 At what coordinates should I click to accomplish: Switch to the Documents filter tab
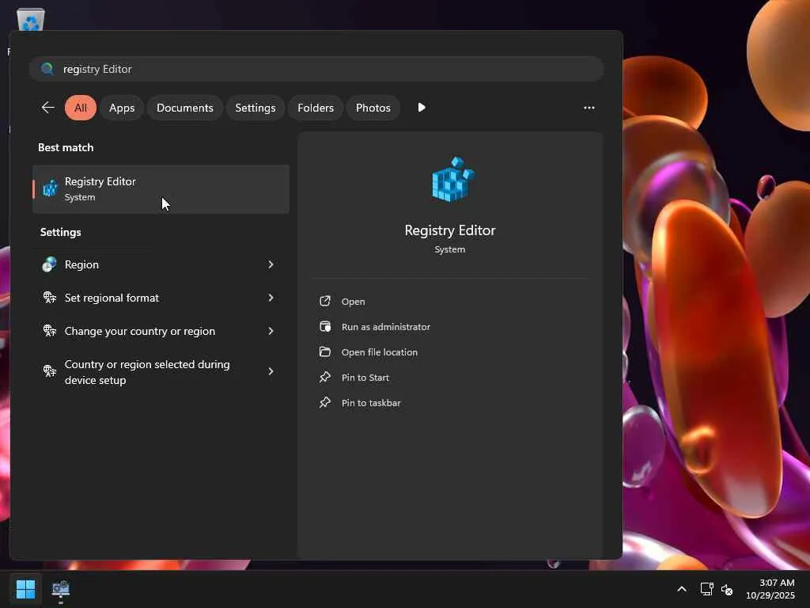point(185,108)
